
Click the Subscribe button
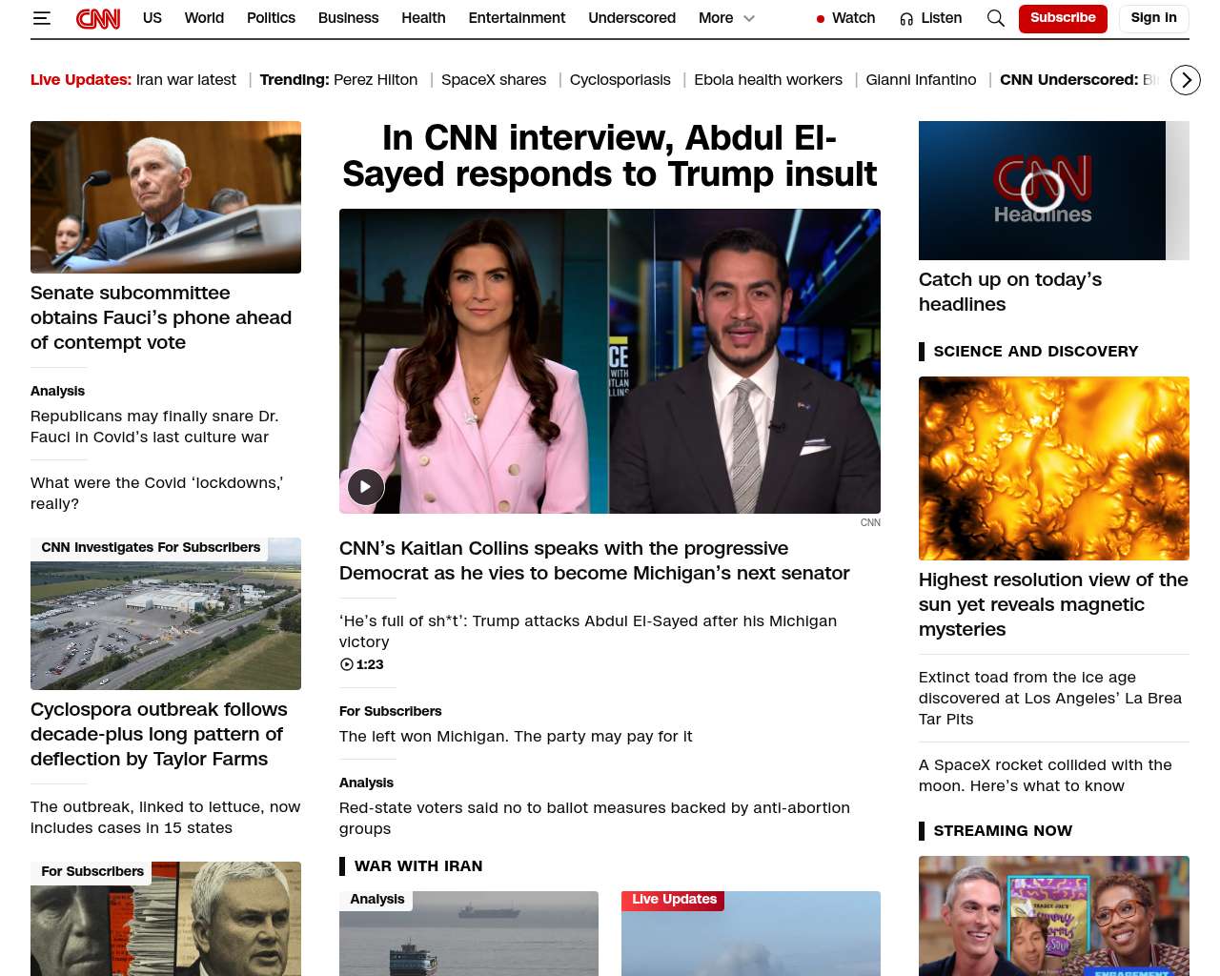[1063, 18]
